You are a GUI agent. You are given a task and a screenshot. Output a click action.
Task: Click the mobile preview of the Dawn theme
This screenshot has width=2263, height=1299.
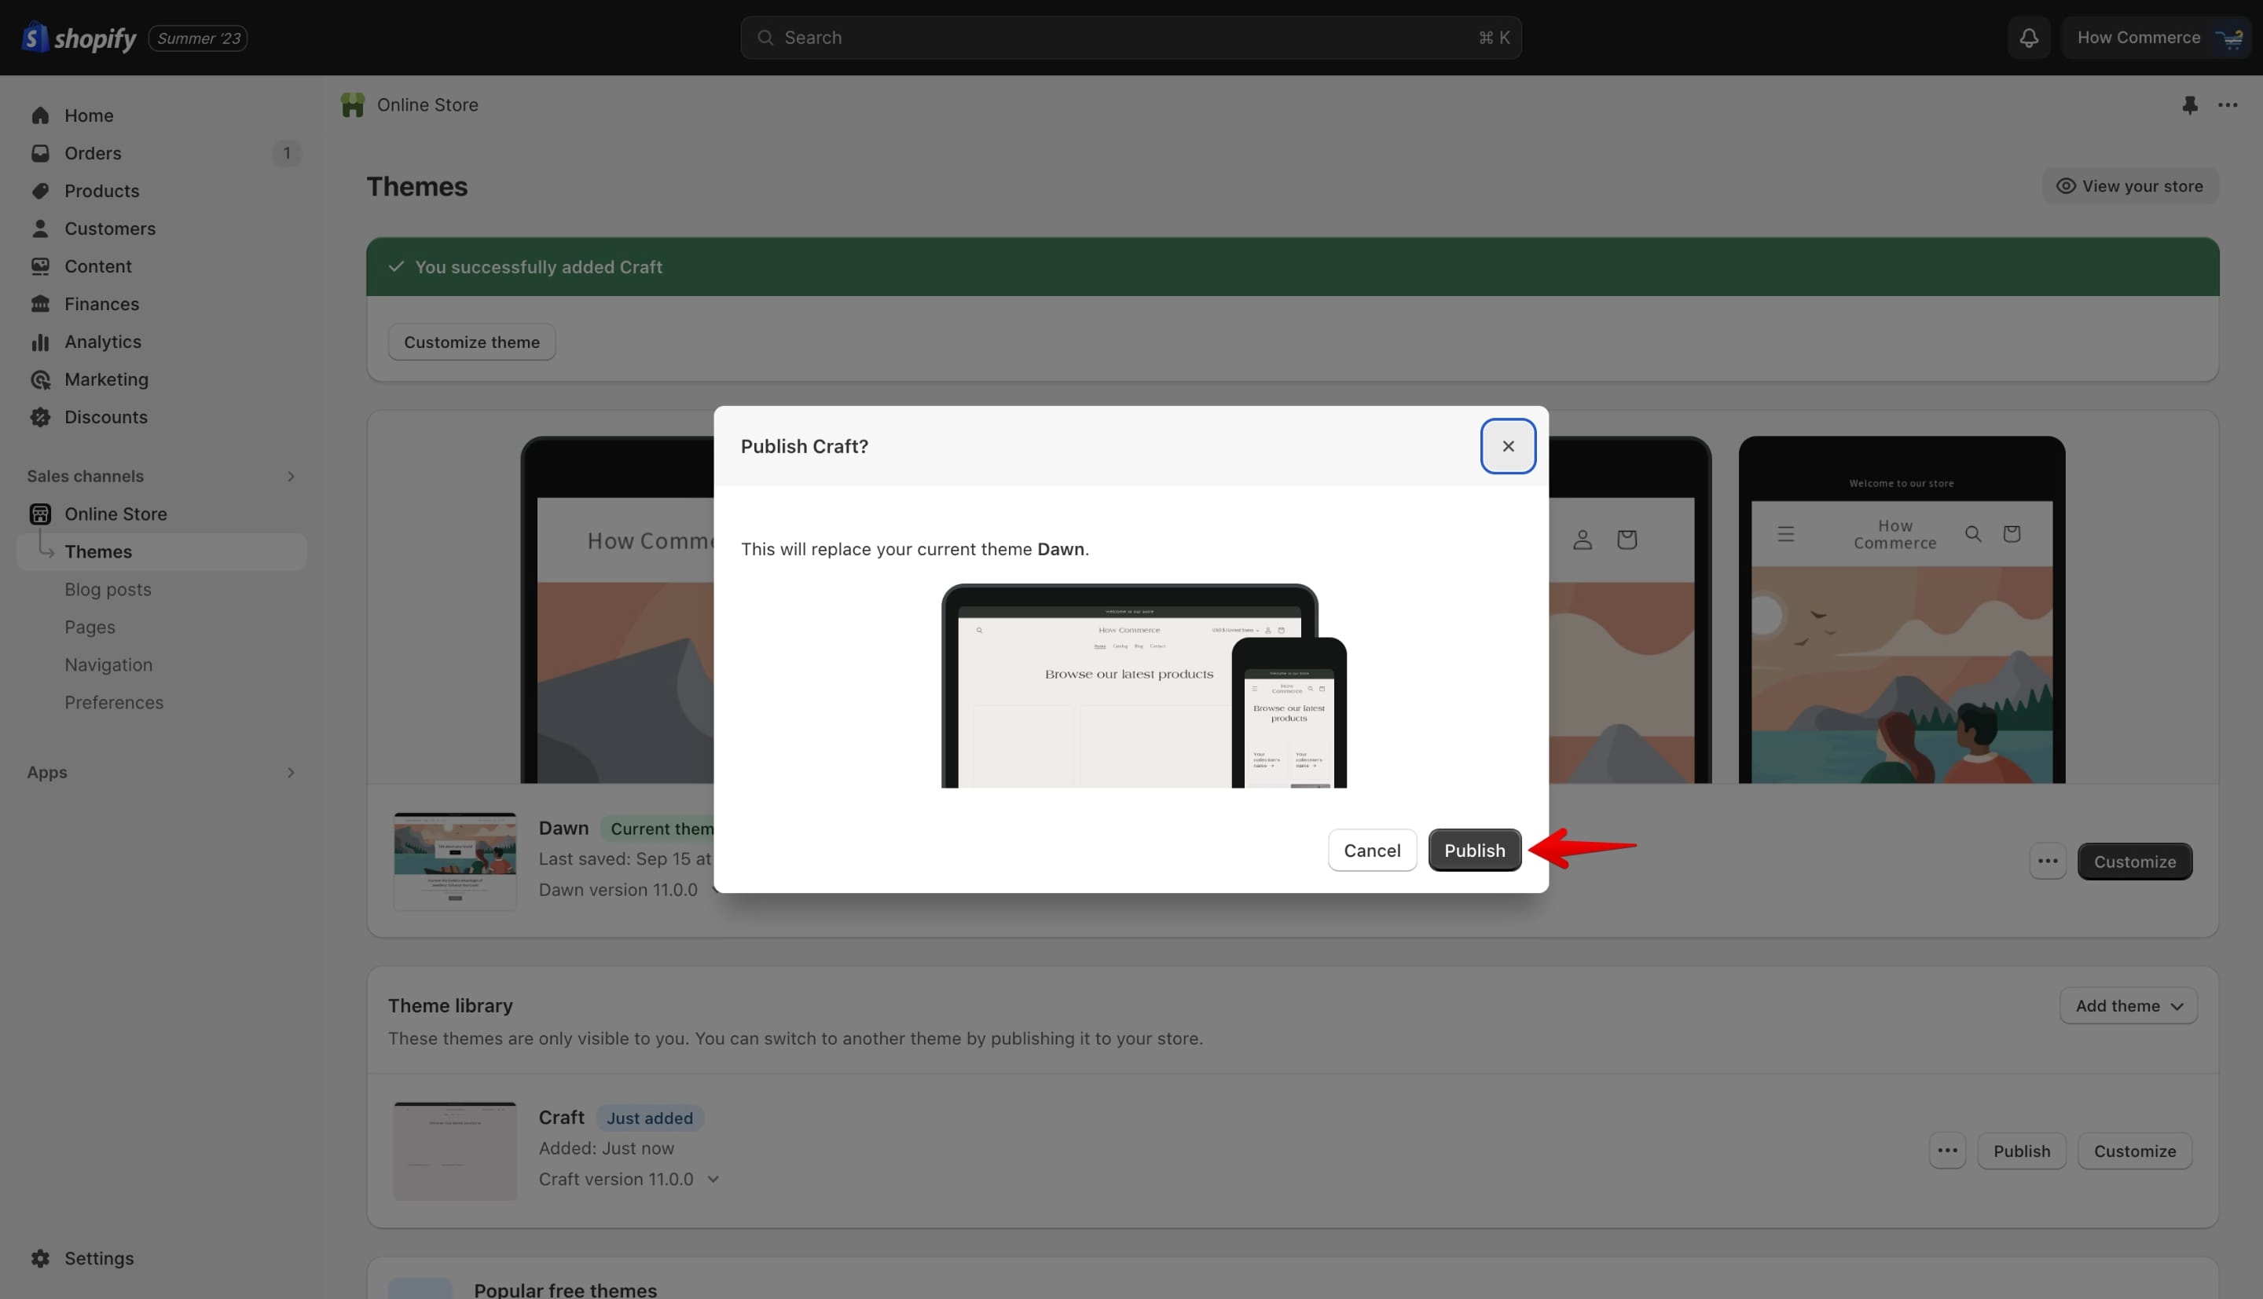[1902, 610]
